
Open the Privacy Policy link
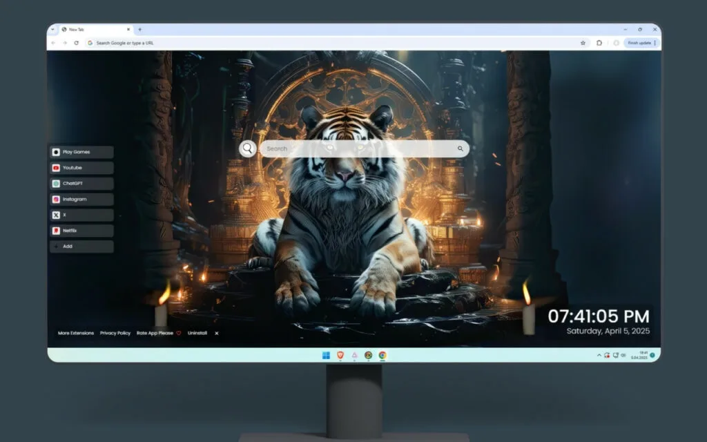[115, 334]
